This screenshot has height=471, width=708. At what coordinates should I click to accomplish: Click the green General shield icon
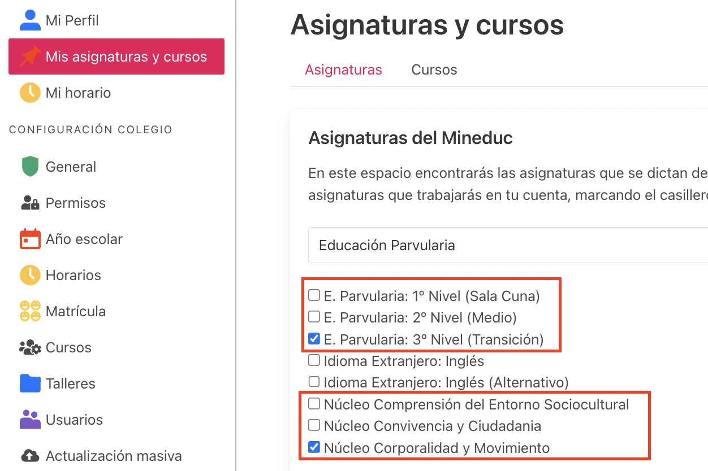[30, 167]
